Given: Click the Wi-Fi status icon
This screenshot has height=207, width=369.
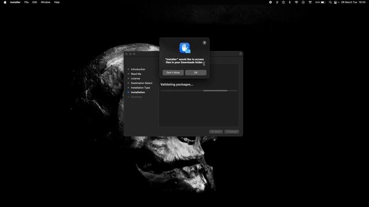Looking at the screenshot, I should [x=296, y=2].
